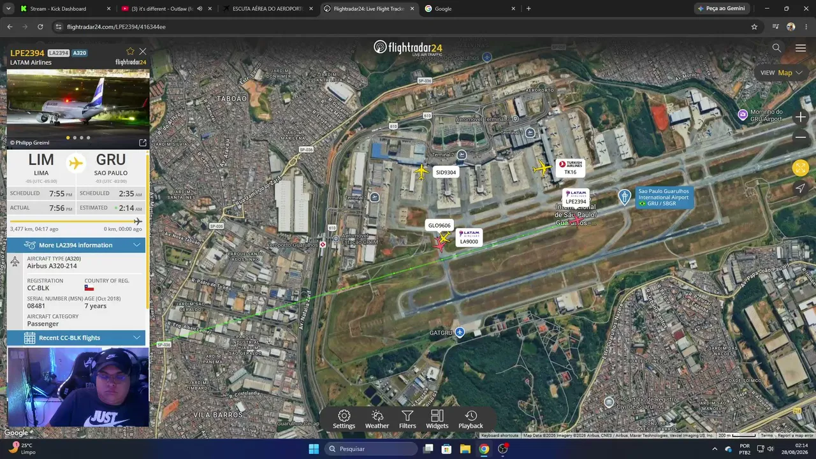Center map on my location
This screenshot has height=459, width=816.
[801, 188]
